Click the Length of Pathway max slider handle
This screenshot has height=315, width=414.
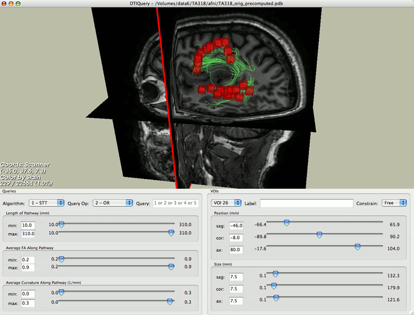click(x=171, y=233)
